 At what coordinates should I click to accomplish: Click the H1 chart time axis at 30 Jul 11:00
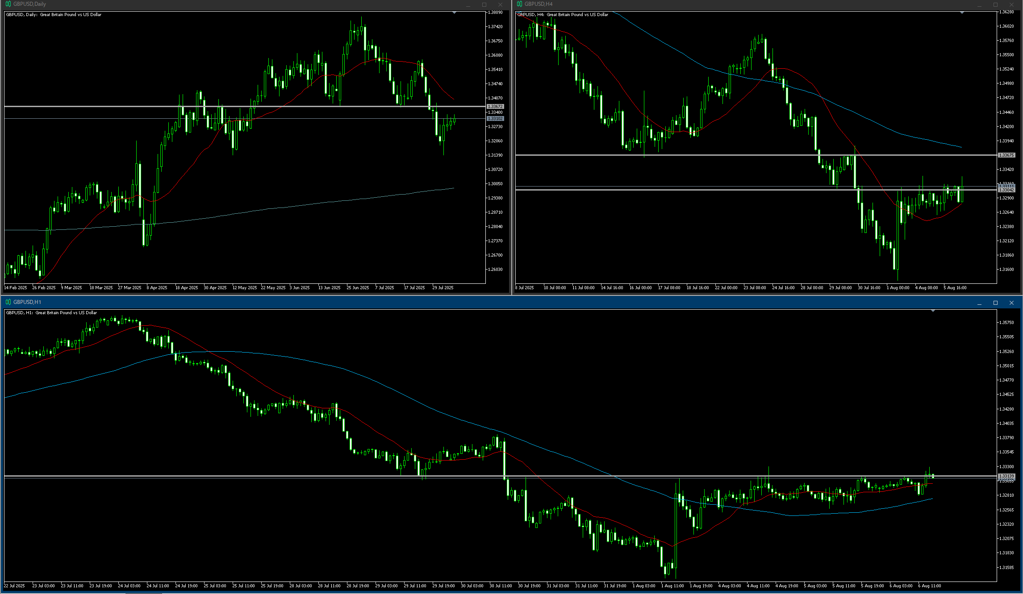click(501, 586)
